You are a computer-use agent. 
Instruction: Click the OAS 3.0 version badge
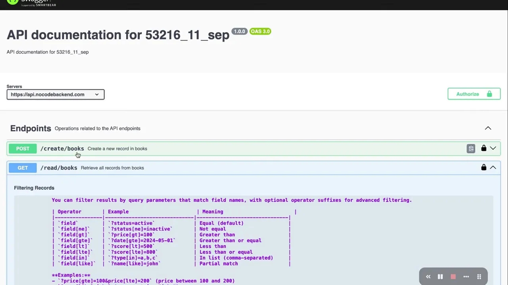(x=260, y=31)
